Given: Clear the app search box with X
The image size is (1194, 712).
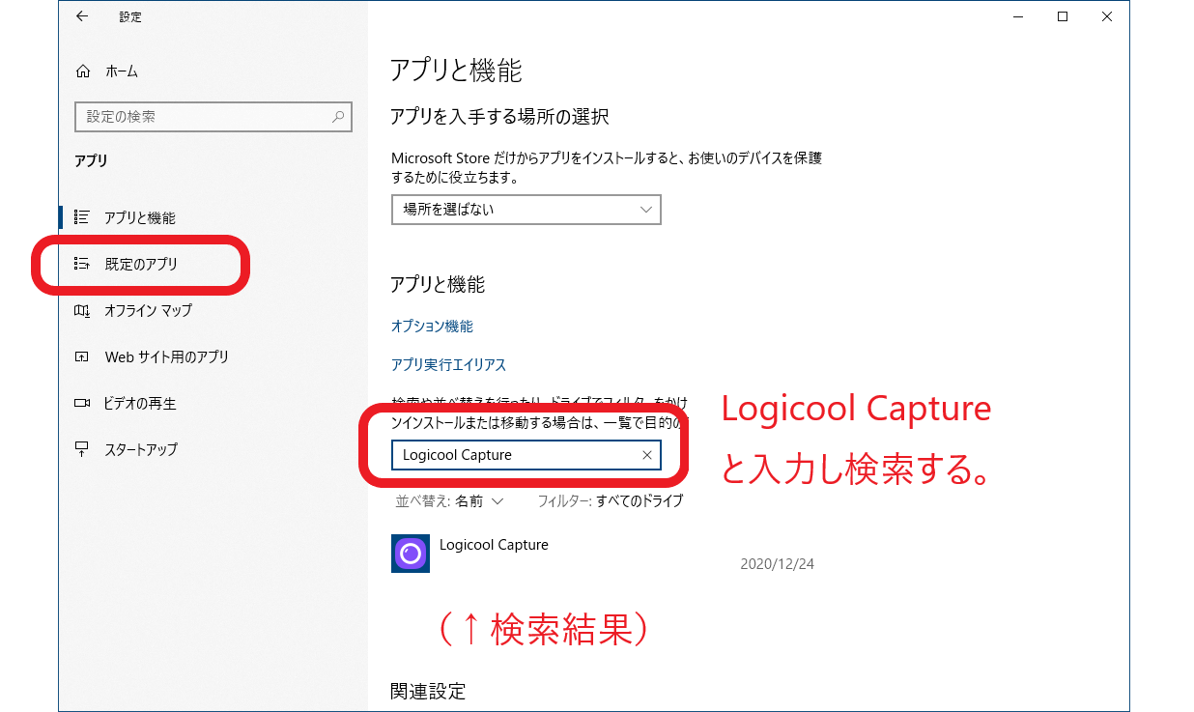Looking at the screenshot, I should 647,455.
